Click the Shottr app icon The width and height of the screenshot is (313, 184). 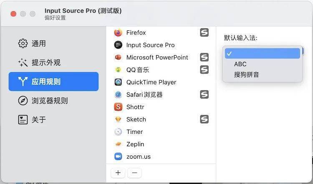[x=118, y=107]
